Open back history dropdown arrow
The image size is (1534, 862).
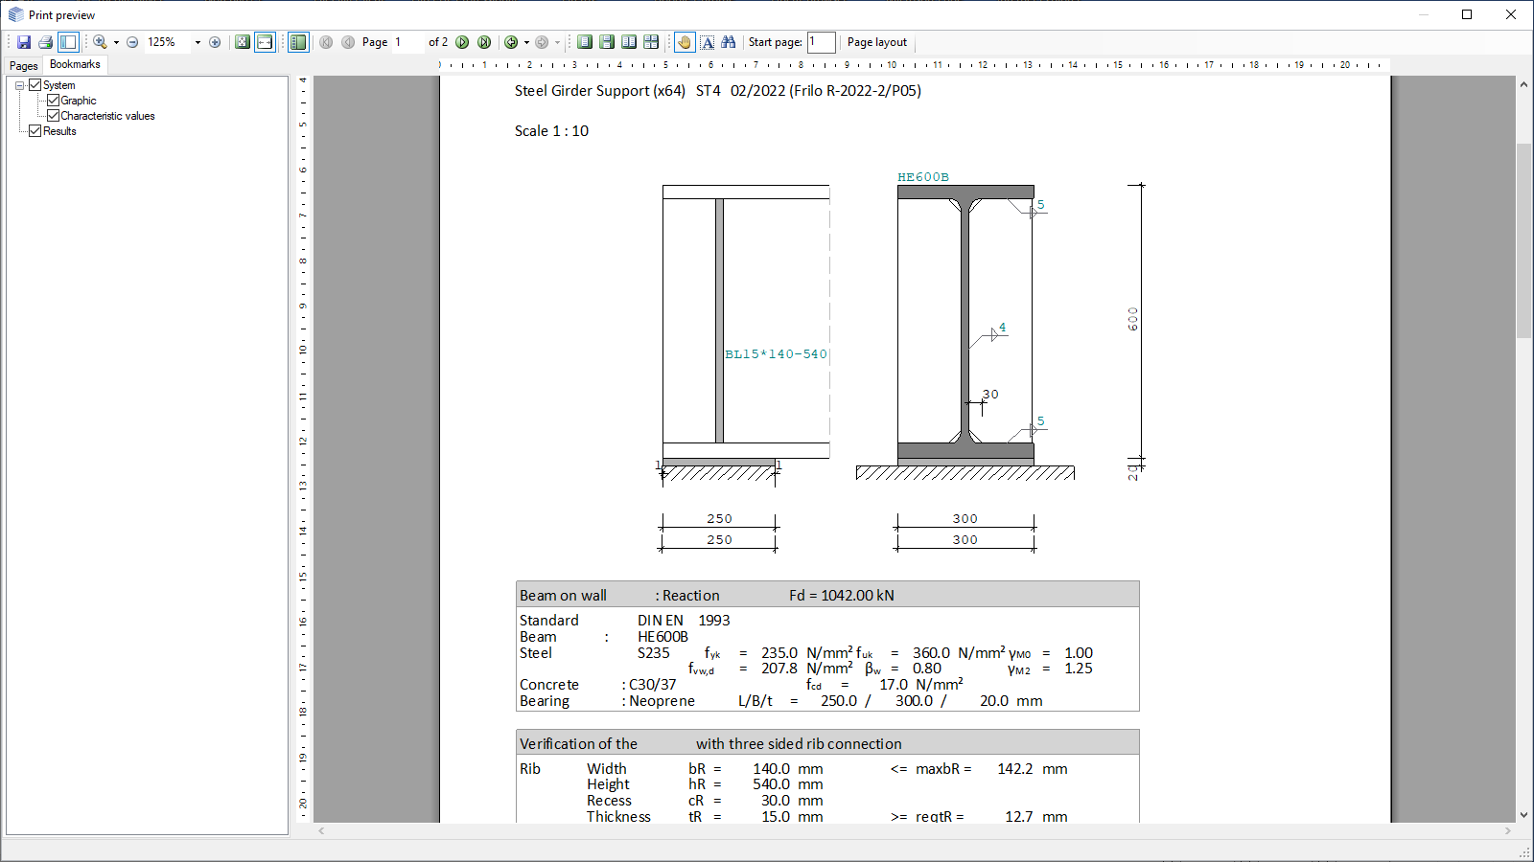[x=526, y=42]
